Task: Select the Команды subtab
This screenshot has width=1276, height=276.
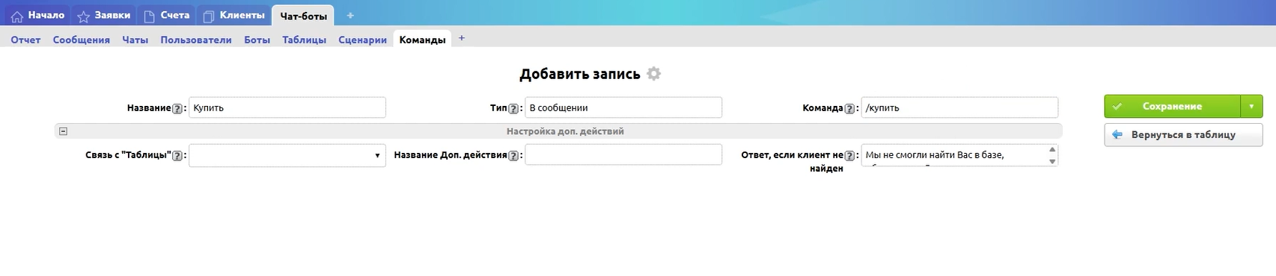Action: (x=422, y=40)
